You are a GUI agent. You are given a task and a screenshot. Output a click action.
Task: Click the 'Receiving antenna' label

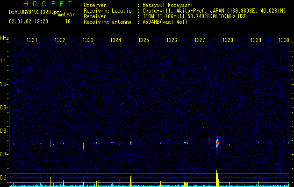point(108,22)
